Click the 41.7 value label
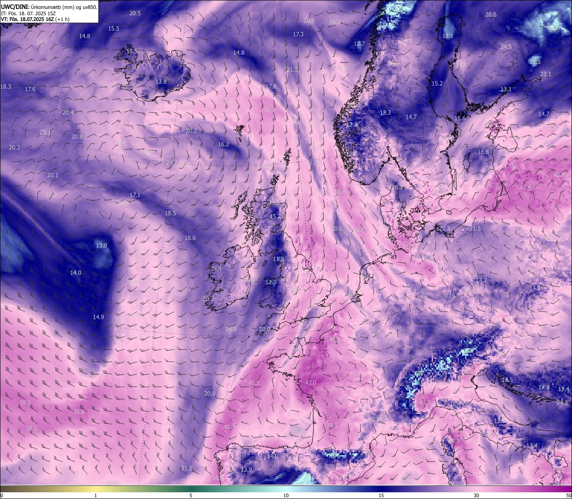This screenshot has width=572, height=499. coord(425,402)
